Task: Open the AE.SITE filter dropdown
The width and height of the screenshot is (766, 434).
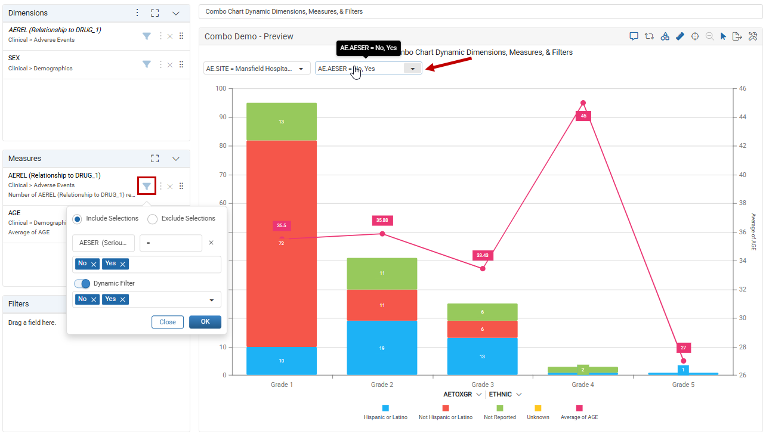Action: (257, 69)
